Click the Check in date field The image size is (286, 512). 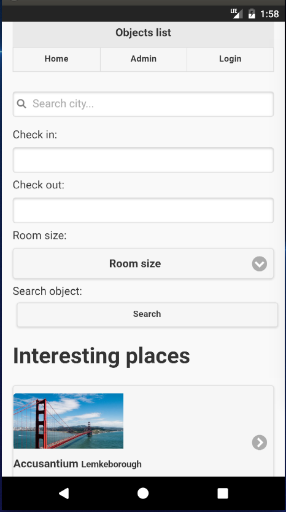(143, 160)
